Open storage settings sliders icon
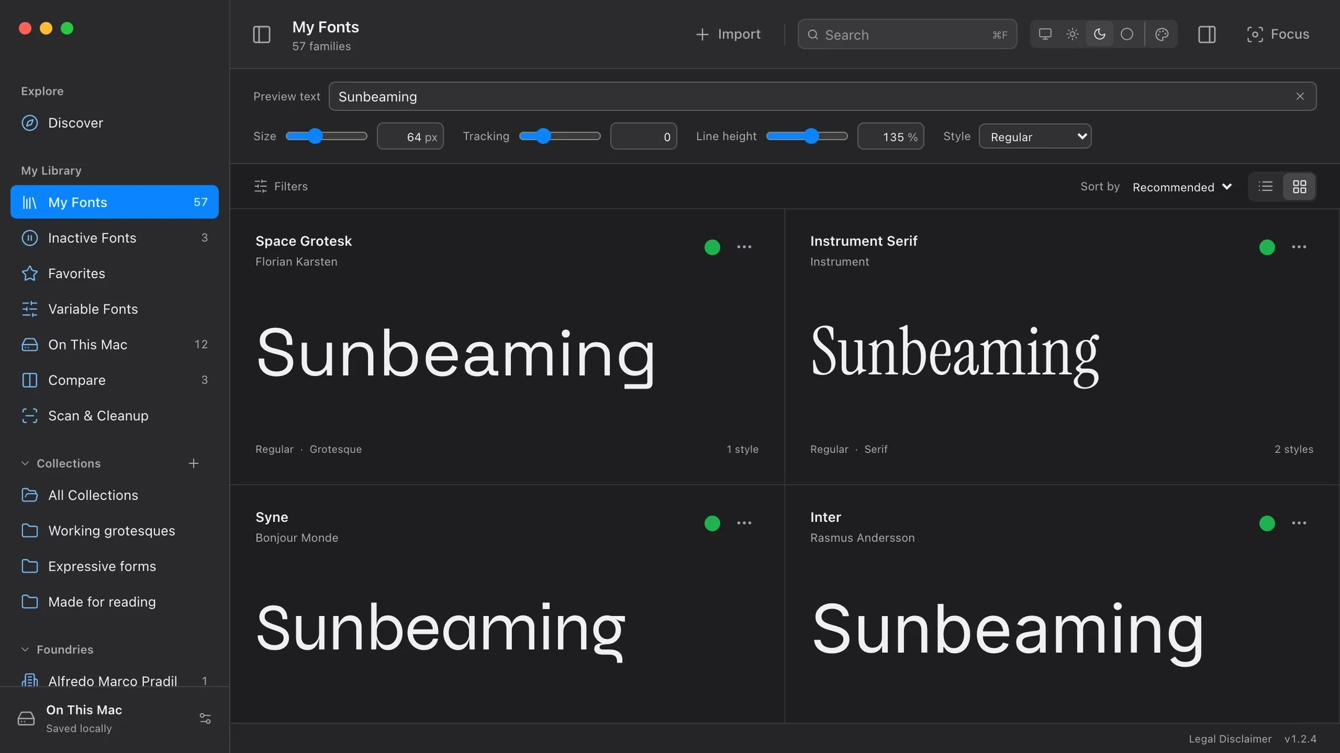The image size is (1340, 753). (205, 718)
